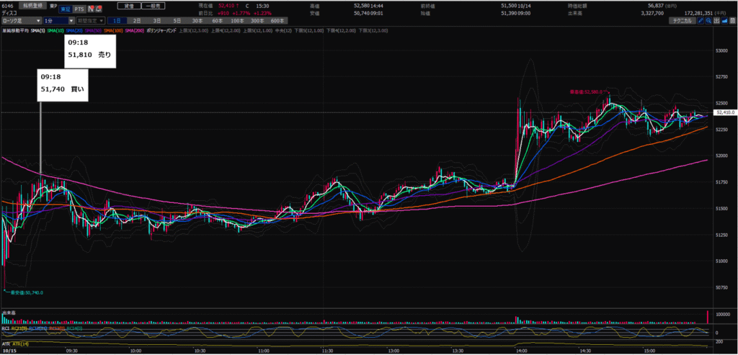
Task: Select the 1日 range tab
Action: (118, 22)
